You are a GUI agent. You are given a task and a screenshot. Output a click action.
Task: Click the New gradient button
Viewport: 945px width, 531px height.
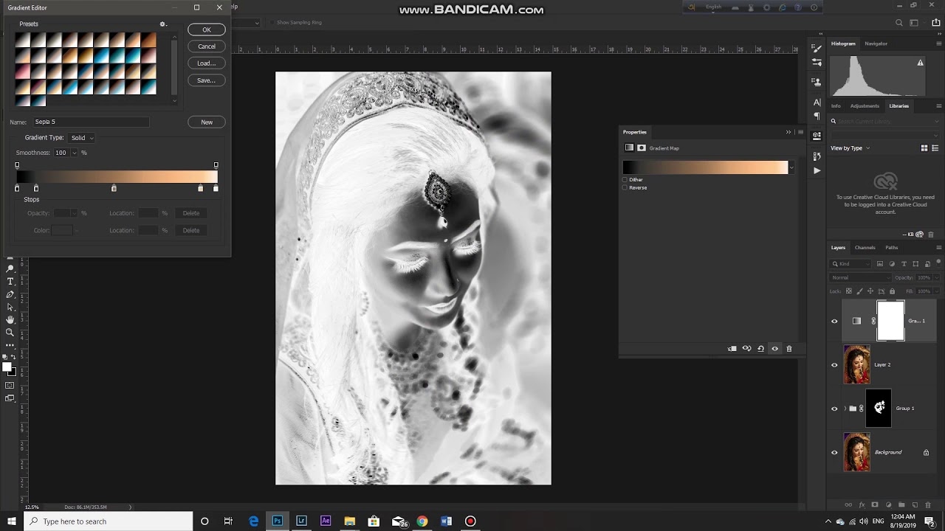207,122
